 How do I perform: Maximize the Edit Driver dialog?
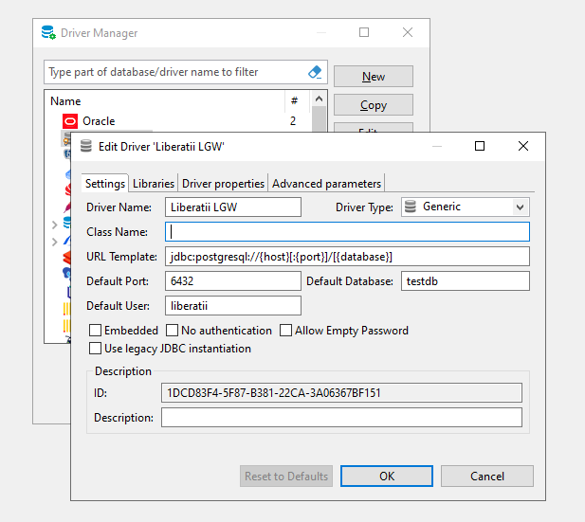(x=480, y=146)
